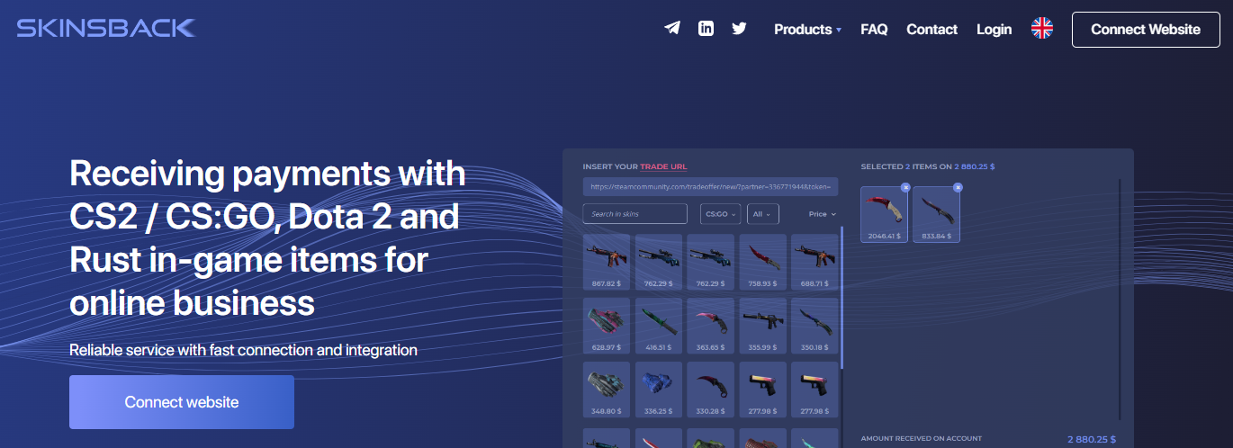Select the 867.82 $ rifle skin

coord(607,262)
